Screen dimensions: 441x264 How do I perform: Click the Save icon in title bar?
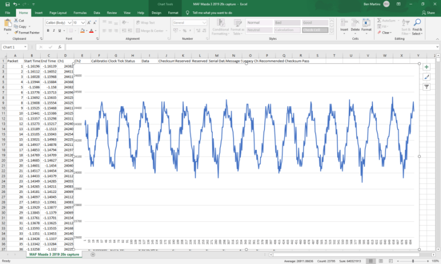(x=8, y=4)
